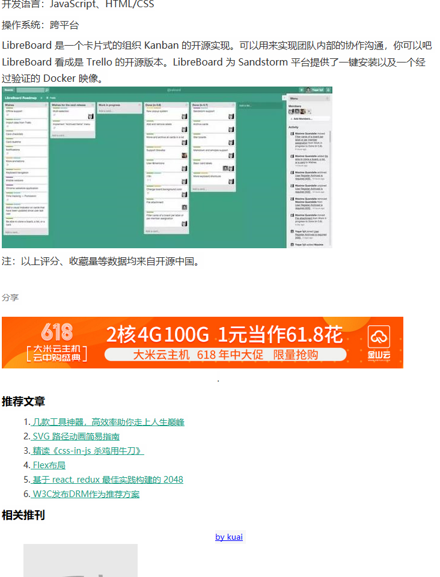This screenshot has height=577, width=440.
Task: Click the 618 logo on orange banner
Action: click(57, 332)
